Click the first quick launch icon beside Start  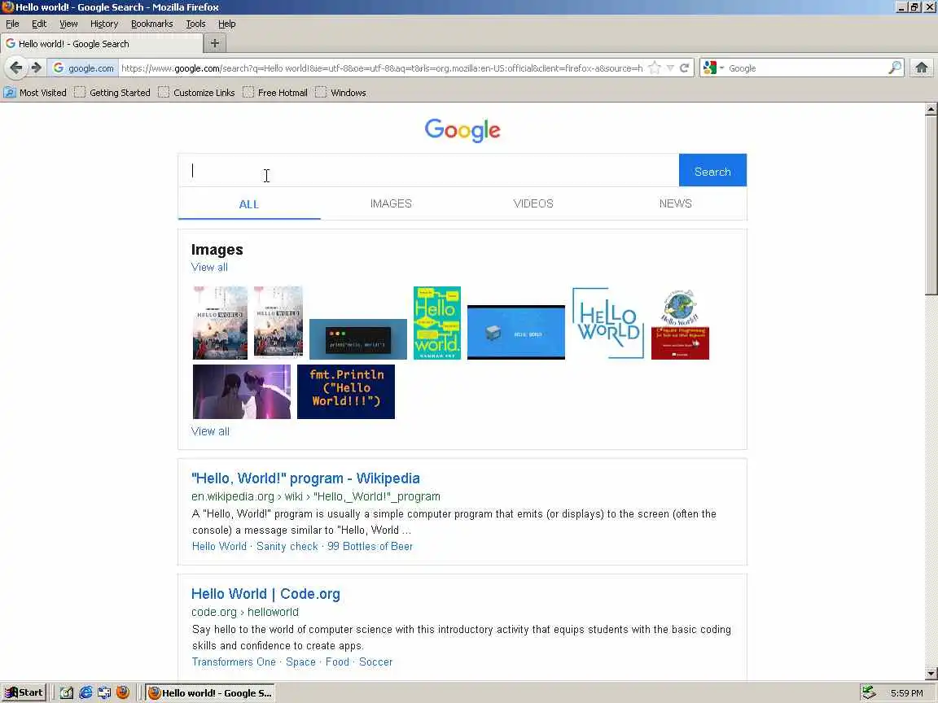coord(67,693)
